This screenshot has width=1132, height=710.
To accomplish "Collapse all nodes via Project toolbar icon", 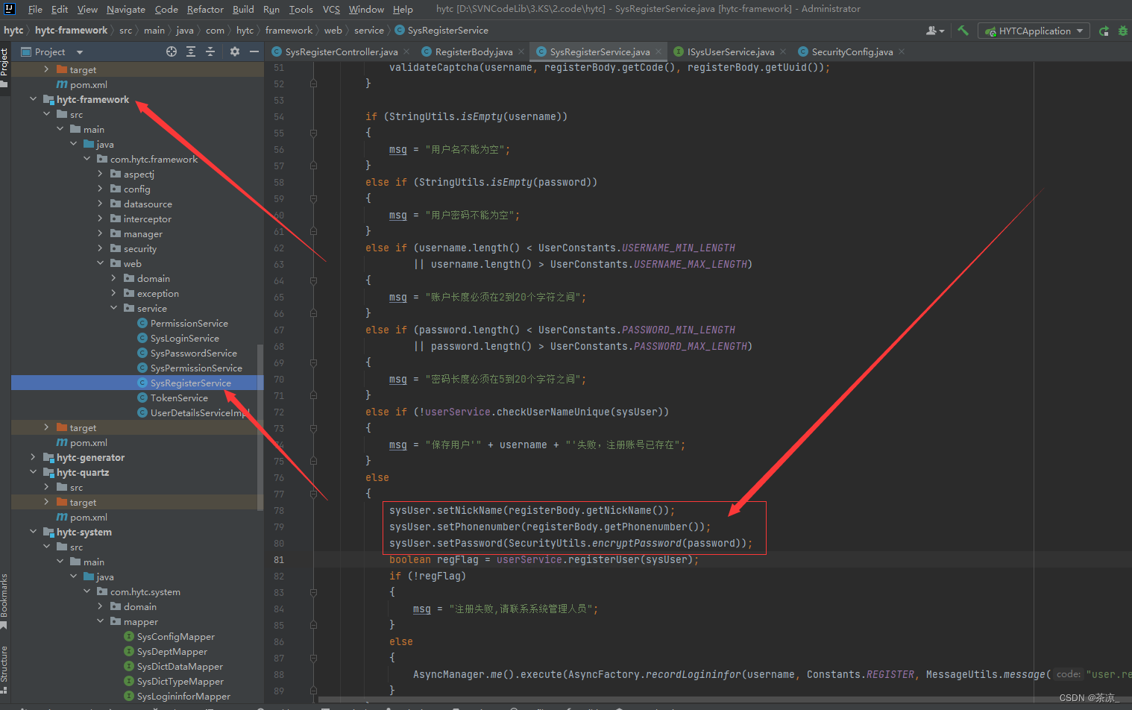I will 211,51.
